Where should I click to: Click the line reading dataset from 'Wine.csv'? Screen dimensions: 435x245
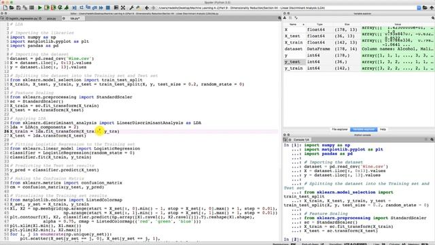coord(52,59)
